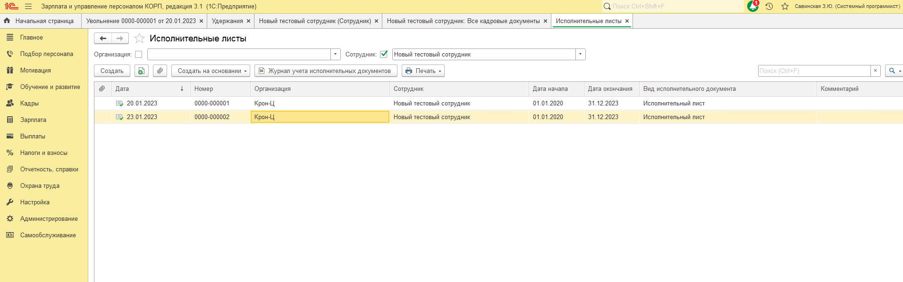Screen dimensions: 903x282
Task: Add Исполнительные листы to favorites star
Action: click(x=139, y=38)
